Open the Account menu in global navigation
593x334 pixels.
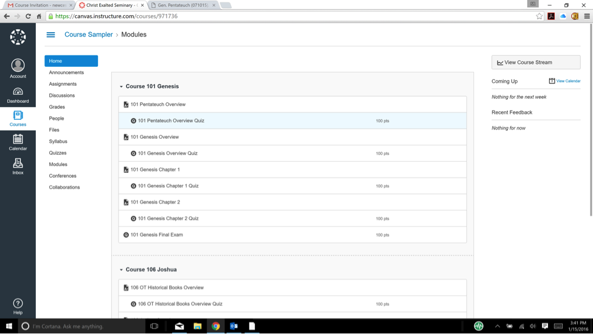tap(18, 69)
